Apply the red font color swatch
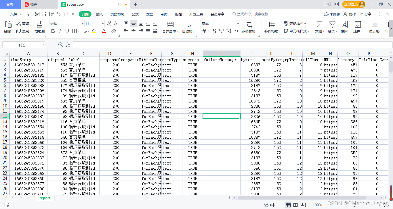 point(104,31)
